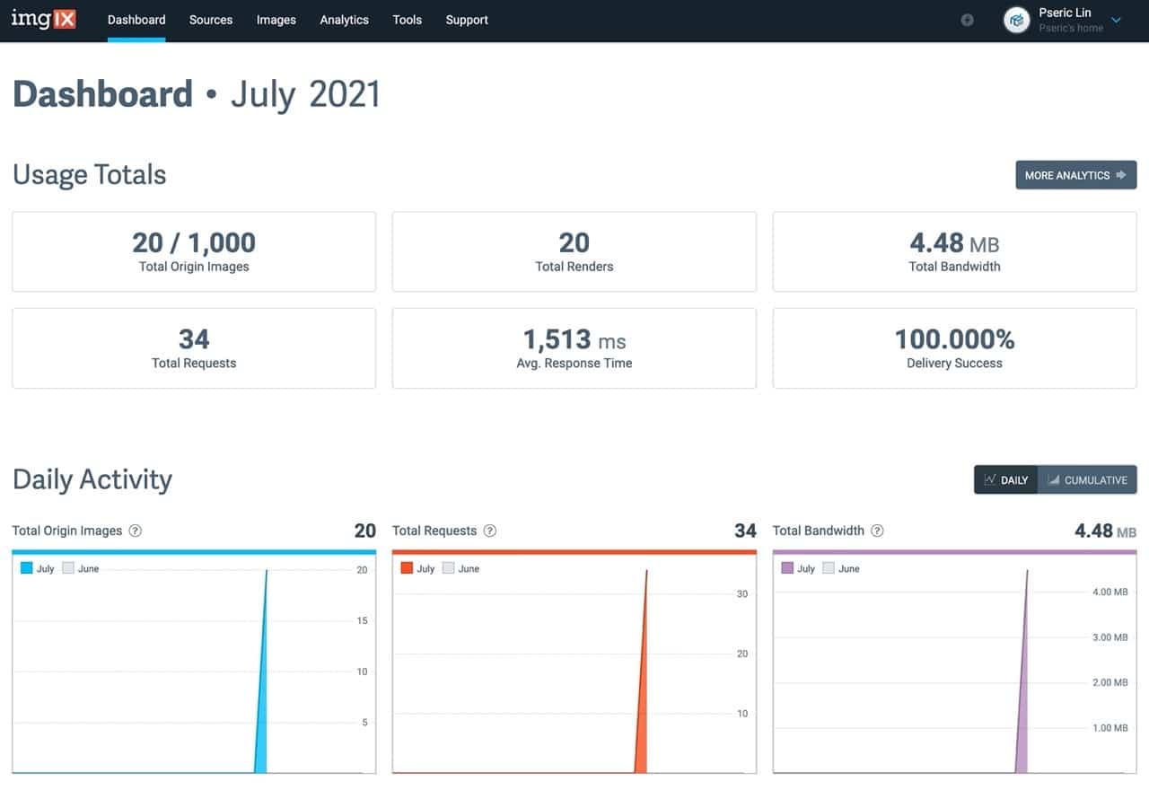Open the Dashboard tab
The height and width of the screenshot is (790, 1149).
(x=136, y=20)
